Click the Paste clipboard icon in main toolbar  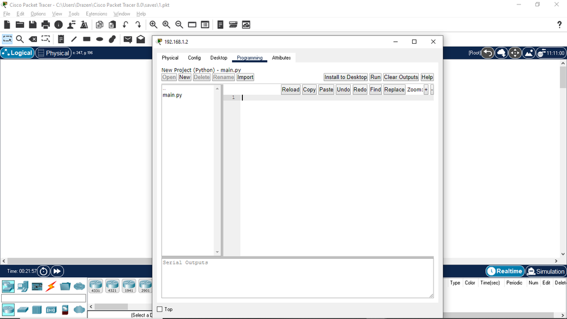112,24
